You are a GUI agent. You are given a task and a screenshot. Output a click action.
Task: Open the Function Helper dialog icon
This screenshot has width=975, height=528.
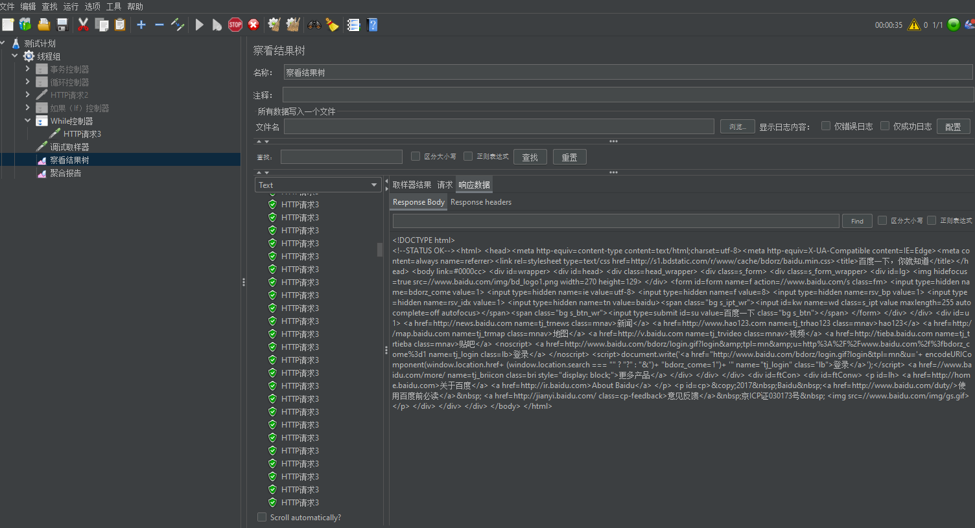click(x=353, y=25)
